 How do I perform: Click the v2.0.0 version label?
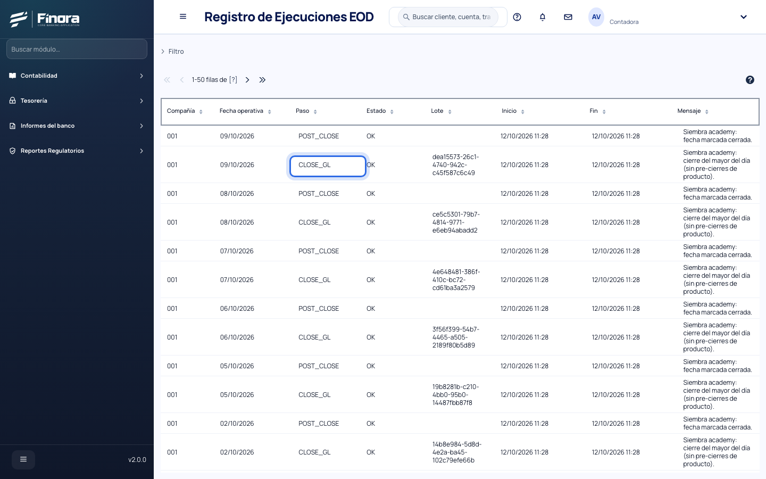point(137,460)
